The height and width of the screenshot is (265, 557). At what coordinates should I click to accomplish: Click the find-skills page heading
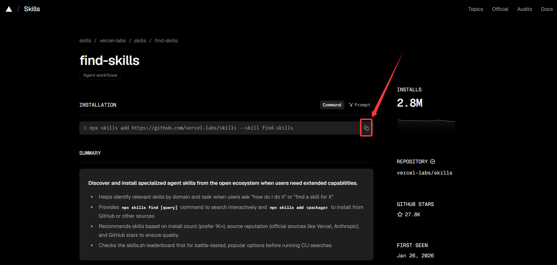click(x=109, y=61)
